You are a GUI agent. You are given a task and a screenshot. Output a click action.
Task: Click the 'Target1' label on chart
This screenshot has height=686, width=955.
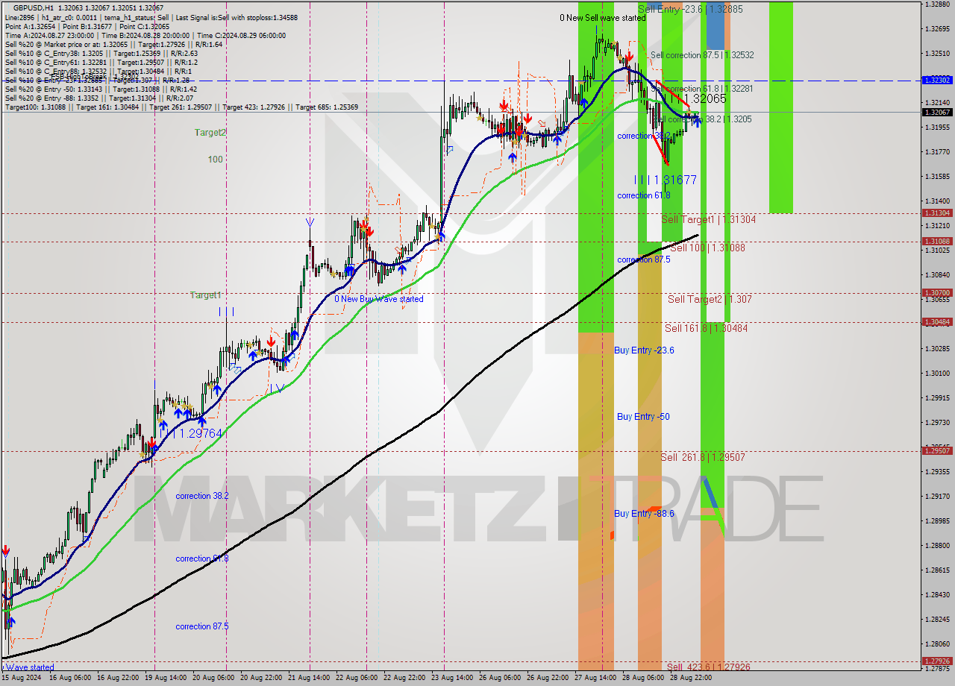click(x=206, y=295)
